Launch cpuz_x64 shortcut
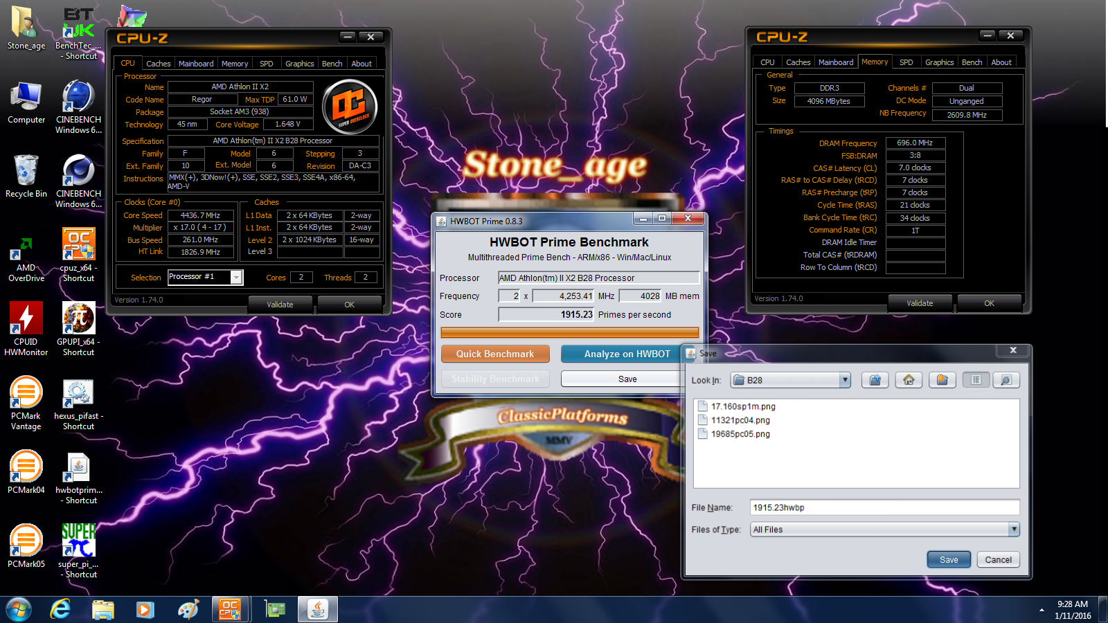1108x623 pixels. 78,255
